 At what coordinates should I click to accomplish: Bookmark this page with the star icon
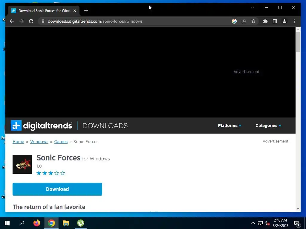pos(253,21)
